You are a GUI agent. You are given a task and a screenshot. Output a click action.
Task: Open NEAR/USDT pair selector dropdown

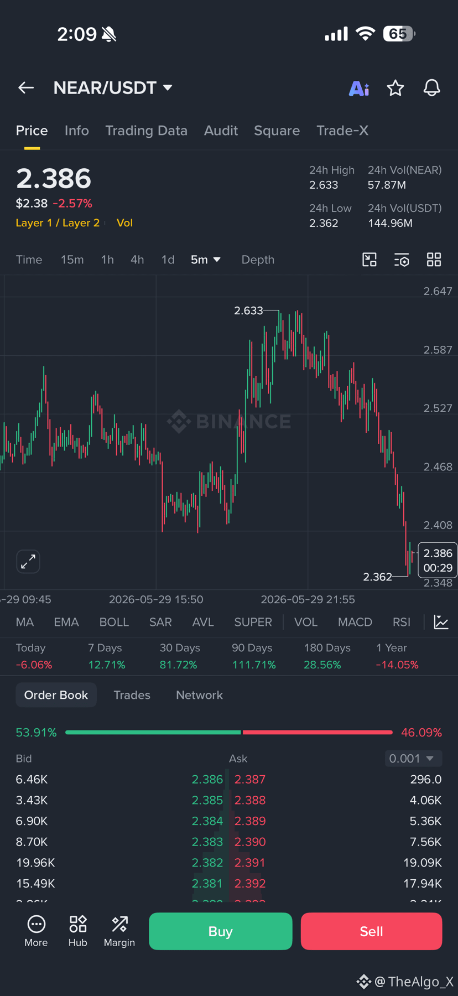[113, 87]
